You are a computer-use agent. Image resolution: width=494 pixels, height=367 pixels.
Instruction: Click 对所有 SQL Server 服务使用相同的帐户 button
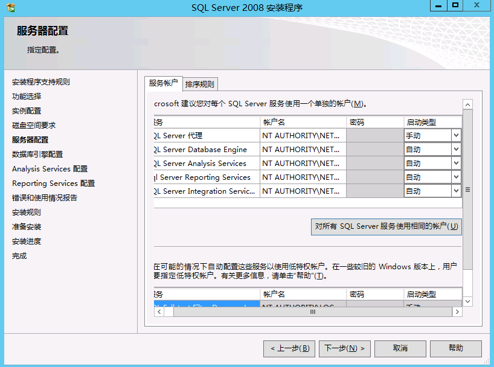tap(387, 226)
